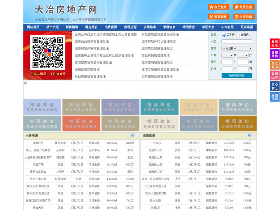Image resolution: width=280 pixels, height=210 pixels.
Task: Click the cream beige 推荐单位 tile
Action: 159,123
